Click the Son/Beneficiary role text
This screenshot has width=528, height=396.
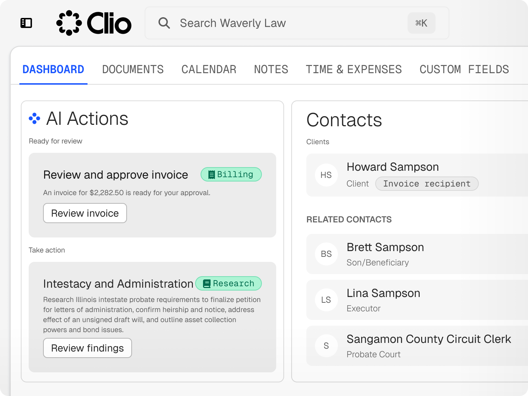(x=378, y=263)
